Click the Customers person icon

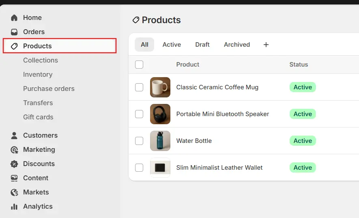tap(14, 136)
